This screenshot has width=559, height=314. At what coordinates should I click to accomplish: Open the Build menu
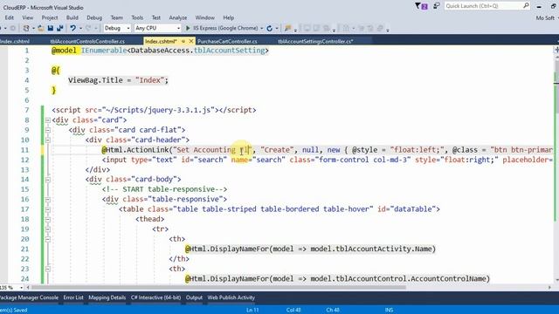(72, 17)
